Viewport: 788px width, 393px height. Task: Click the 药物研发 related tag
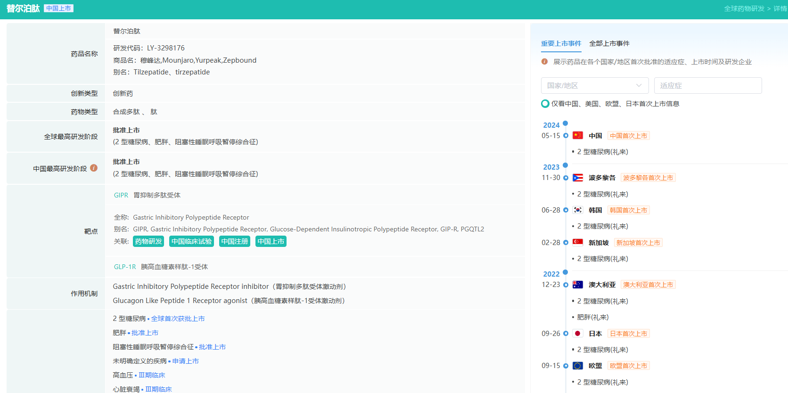[148, 241]
